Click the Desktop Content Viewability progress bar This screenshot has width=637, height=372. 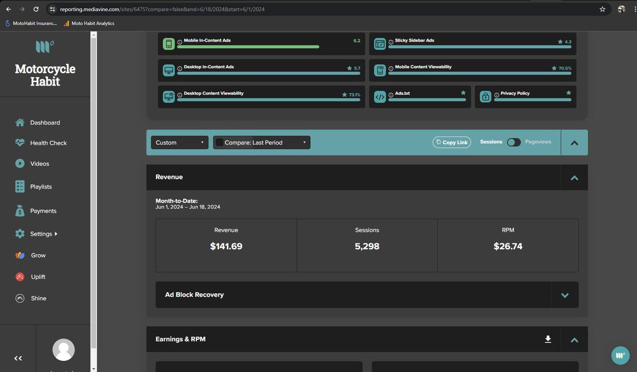[x=268, y=99]
